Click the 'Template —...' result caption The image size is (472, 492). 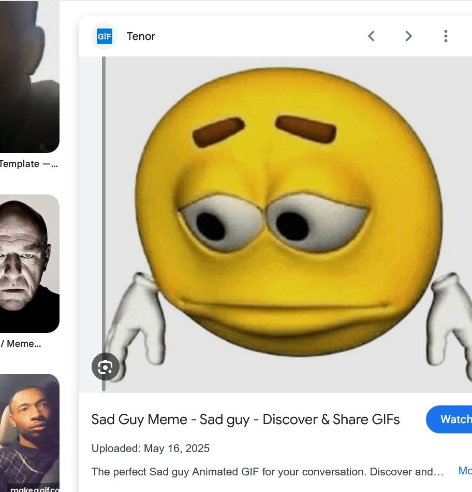(x=29, y=164)
